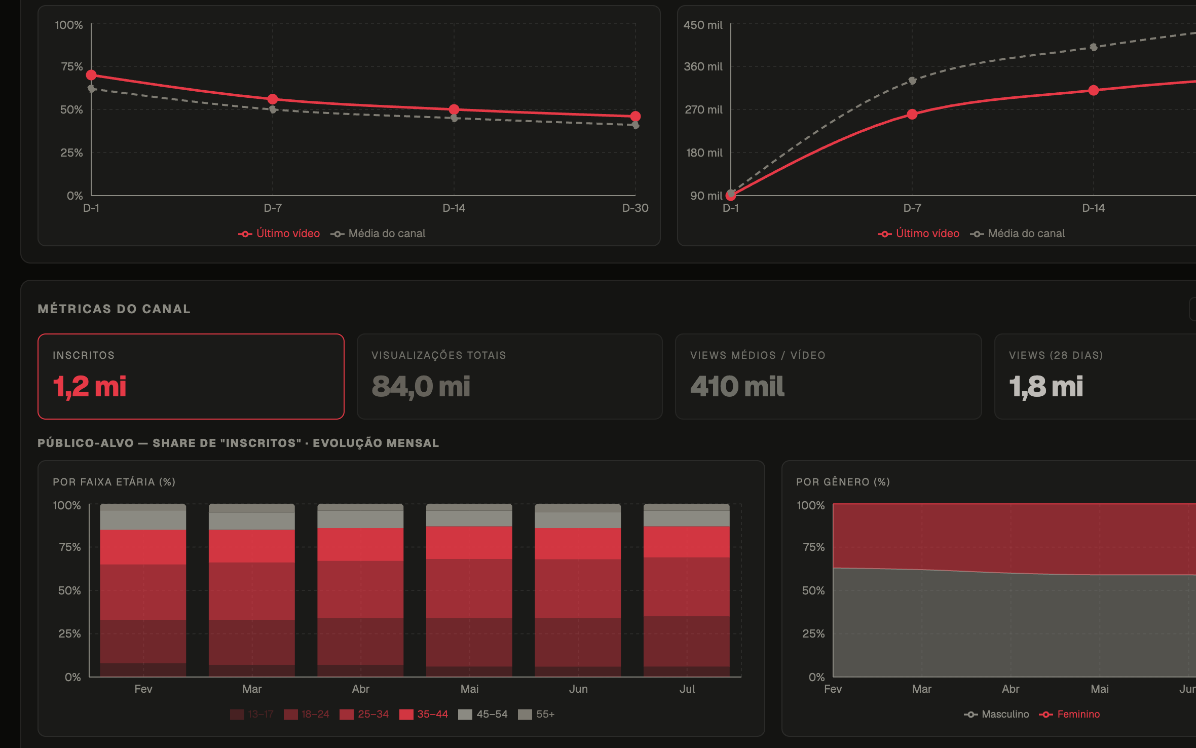Click the red D-1 point on retention chart
The image size is (1196, 748).
(91, 75)
